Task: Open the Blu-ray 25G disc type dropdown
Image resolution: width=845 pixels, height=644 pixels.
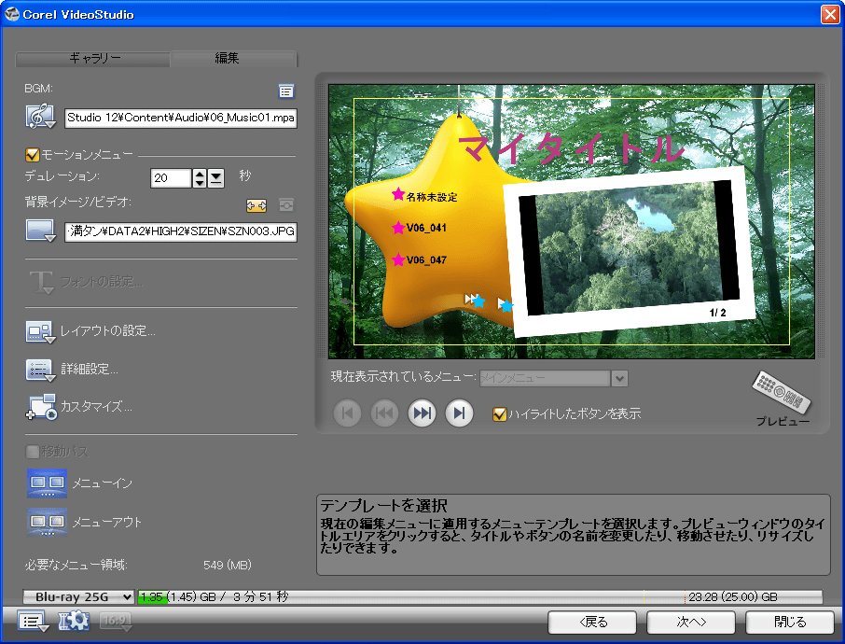Action: click(x=78, y=596)
